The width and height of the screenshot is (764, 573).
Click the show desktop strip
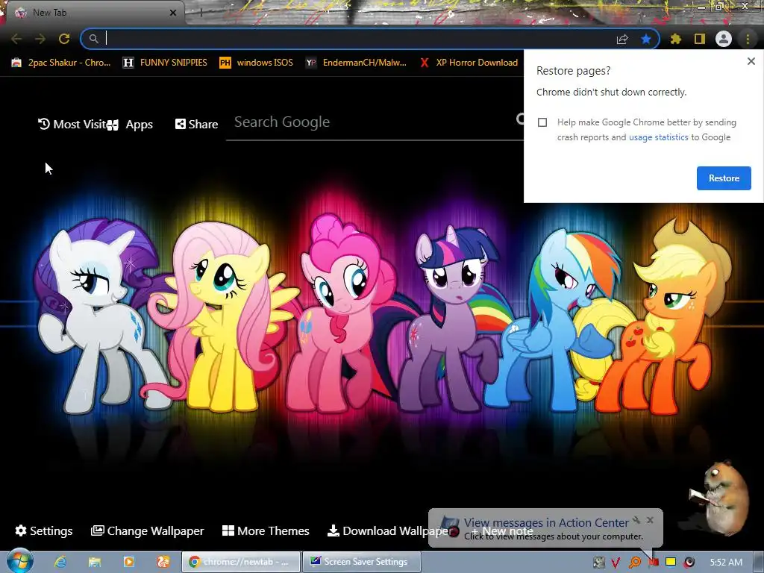point(759,562)
